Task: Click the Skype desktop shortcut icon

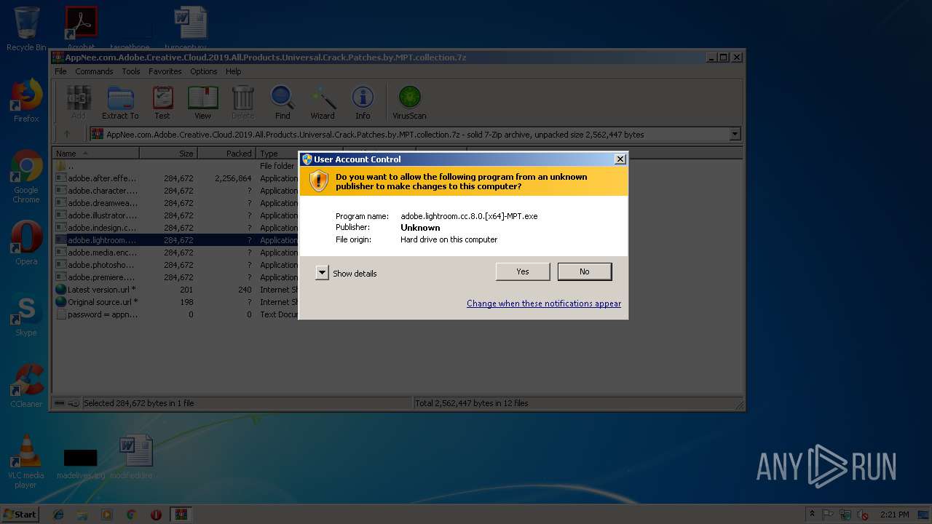Action: (26, 314)
